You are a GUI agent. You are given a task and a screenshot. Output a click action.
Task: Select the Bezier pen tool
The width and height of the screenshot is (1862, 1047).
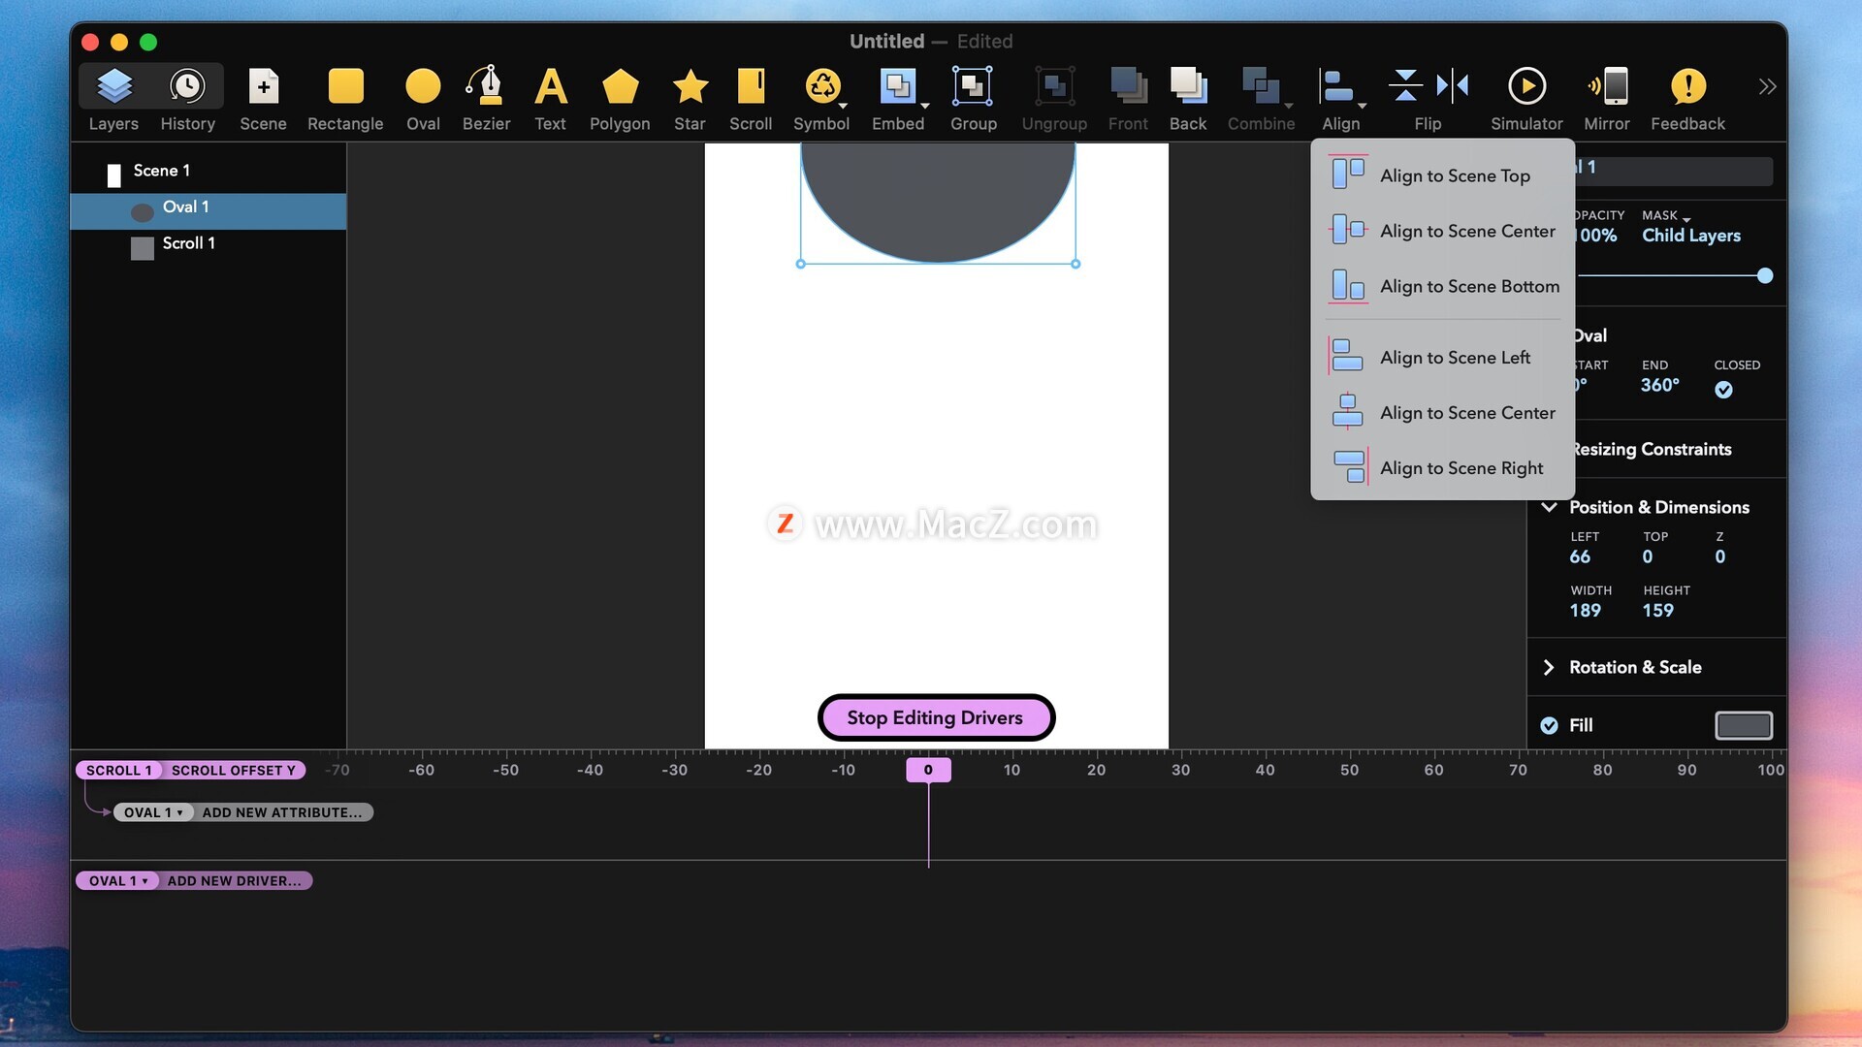coord(486,87)
